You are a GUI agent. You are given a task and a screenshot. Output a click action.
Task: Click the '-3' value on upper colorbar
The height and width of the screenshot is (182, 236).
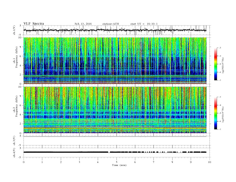(x=220, y=48)
